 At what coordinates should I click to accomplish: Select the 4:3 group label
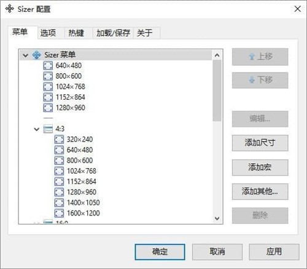click(x=60, y=129)
